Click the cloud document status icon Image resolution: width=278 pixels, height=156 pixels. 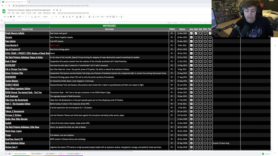[60, 10]
